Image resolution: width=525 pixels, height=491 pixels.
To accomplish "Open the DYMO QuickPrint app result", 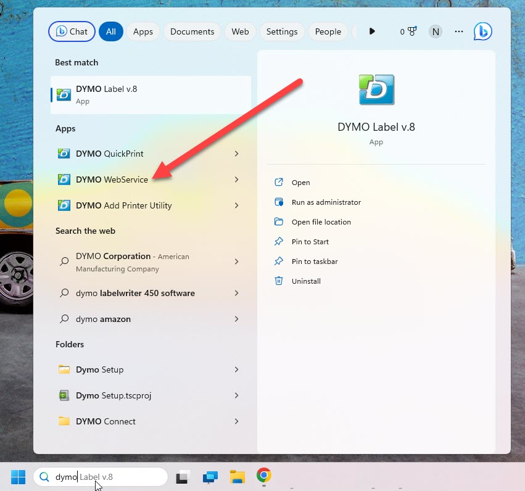I will 110,154.
